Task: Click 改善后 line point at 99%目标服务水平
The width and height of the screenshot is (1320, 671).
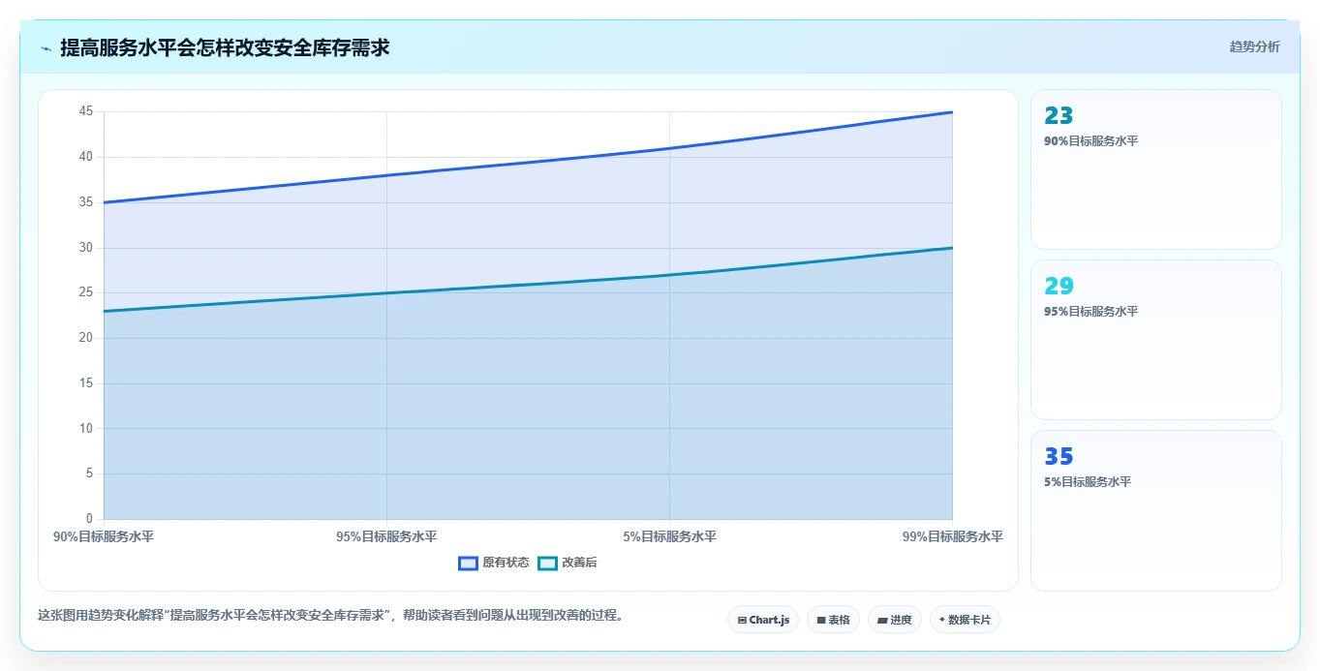Action: [952, 248]
